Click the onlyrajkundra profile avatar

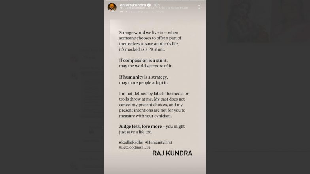coord(112,7)
